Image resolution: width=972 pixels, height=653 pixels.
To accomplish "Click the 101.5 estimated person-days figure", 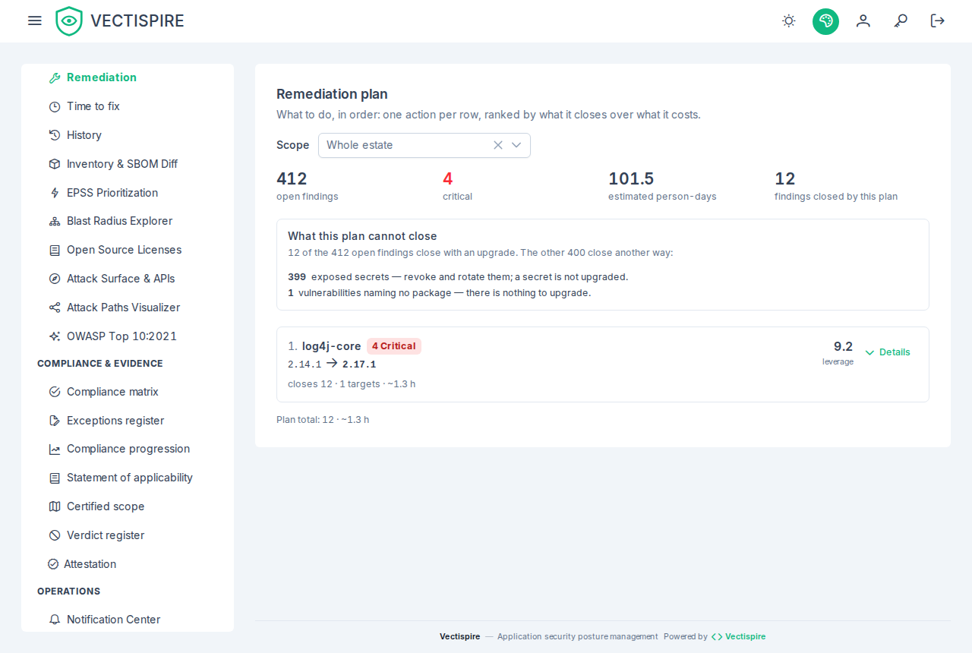I will point(631,179).
